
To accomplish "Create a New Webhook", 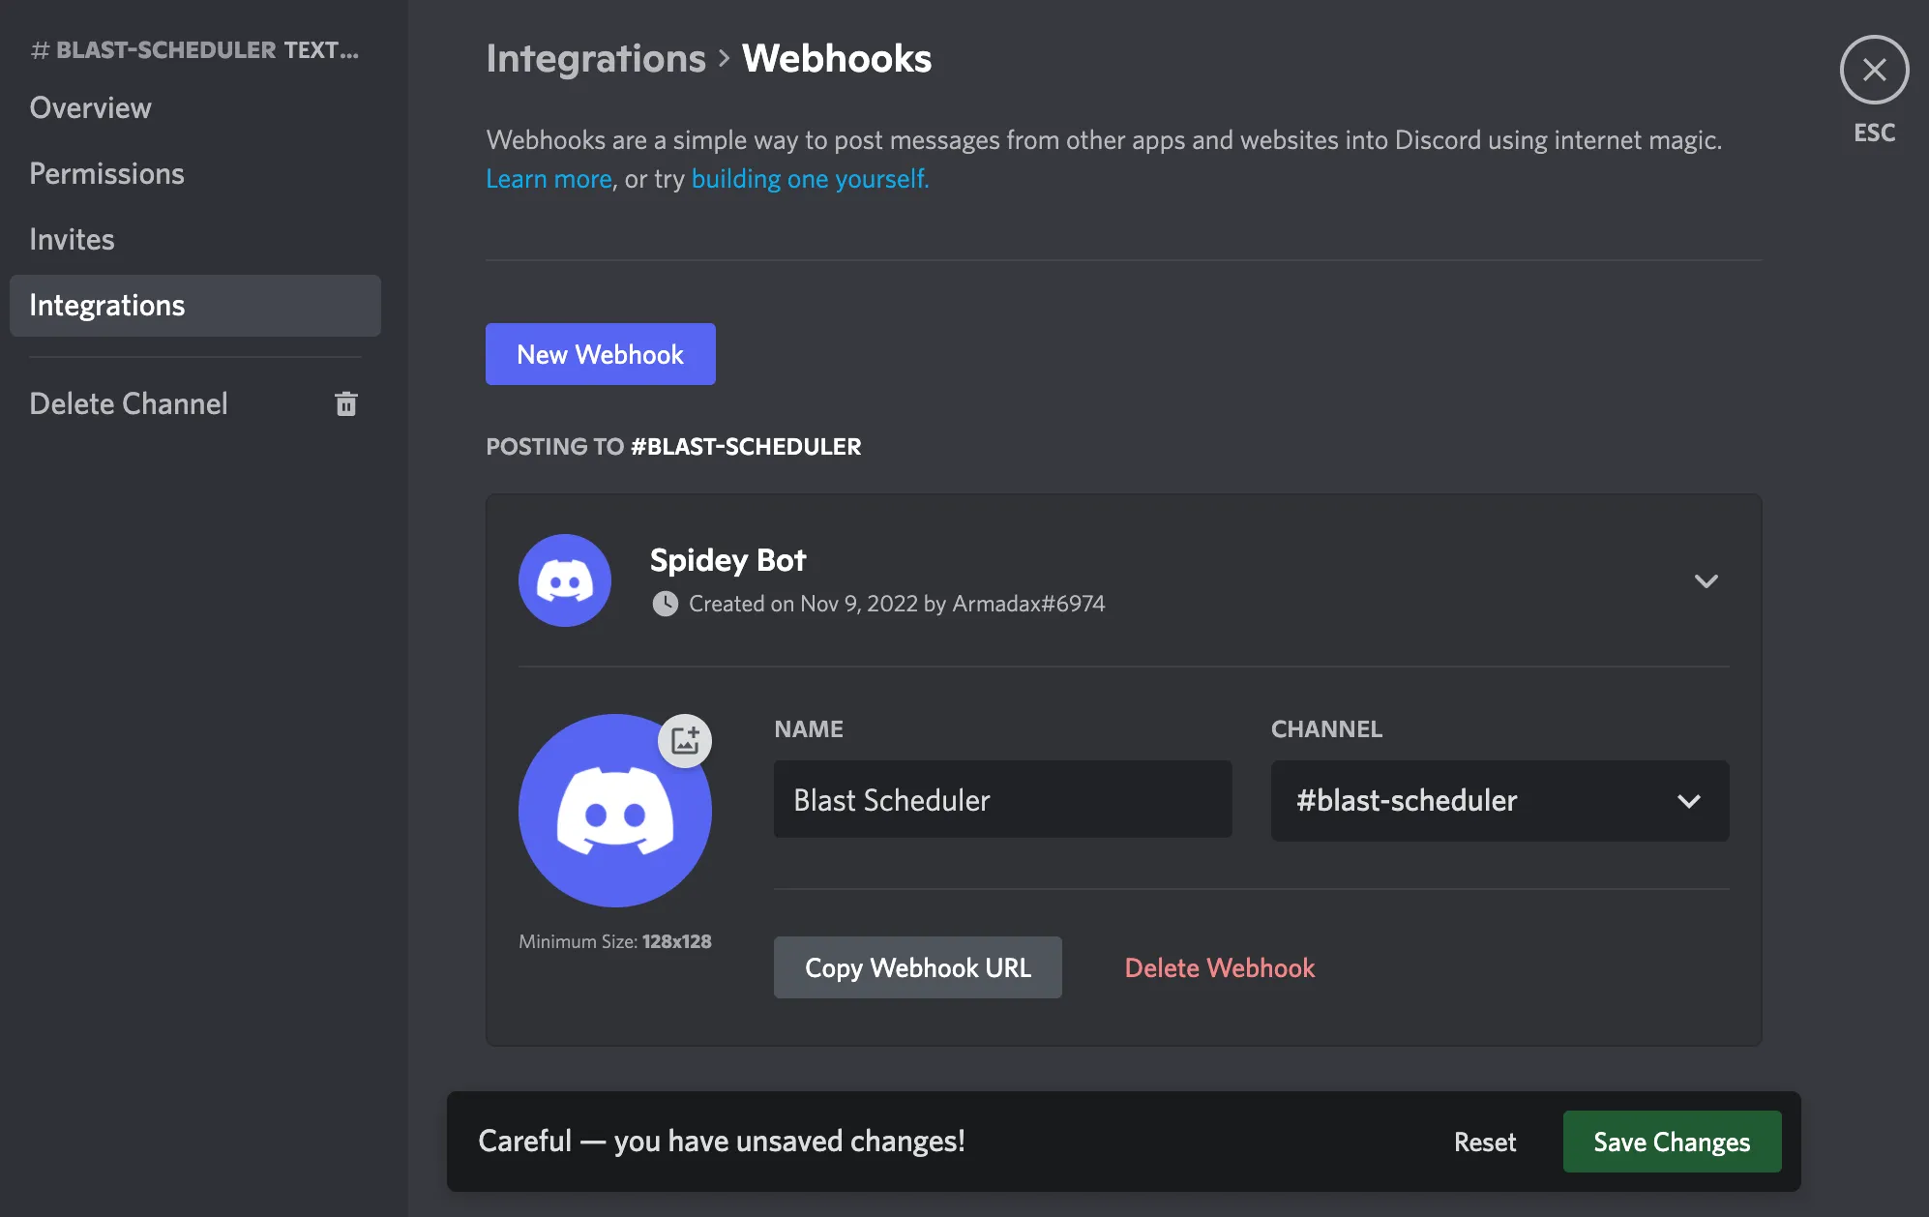I will (601, 354).
